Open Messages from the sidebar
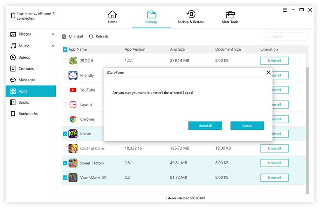Viewport: 320px width, 208px height. click(x=27, y=80)
